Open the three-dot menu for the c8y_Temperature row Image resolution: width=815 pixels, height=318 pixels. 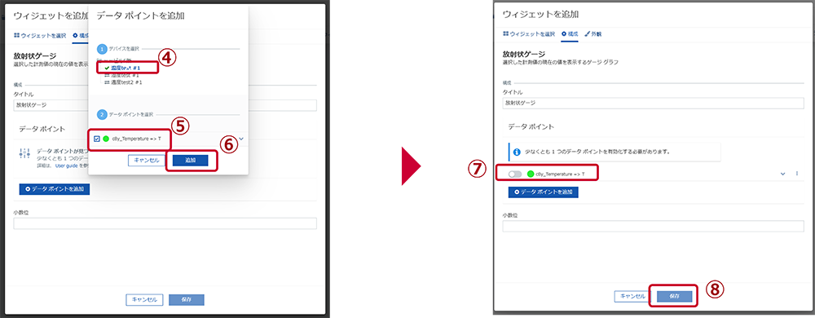[x=797, y=173]
